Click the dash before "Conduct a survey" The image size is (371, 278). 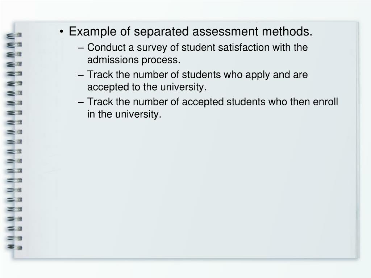pyautogui.click(x=81, y=48)
